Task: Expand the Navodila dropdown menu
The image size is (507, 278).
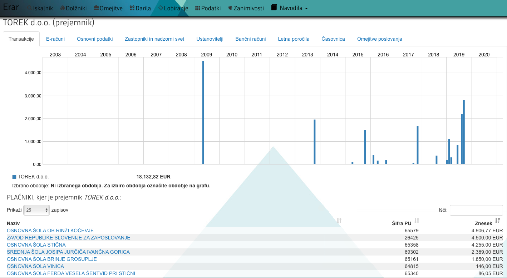Action: pyautogui.click(x=289, y=8)
